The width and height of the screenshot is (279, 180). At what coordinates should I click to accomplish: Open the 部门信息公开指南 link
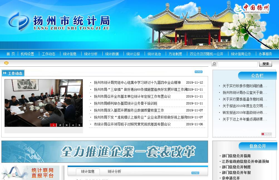[x=236, y=156]
